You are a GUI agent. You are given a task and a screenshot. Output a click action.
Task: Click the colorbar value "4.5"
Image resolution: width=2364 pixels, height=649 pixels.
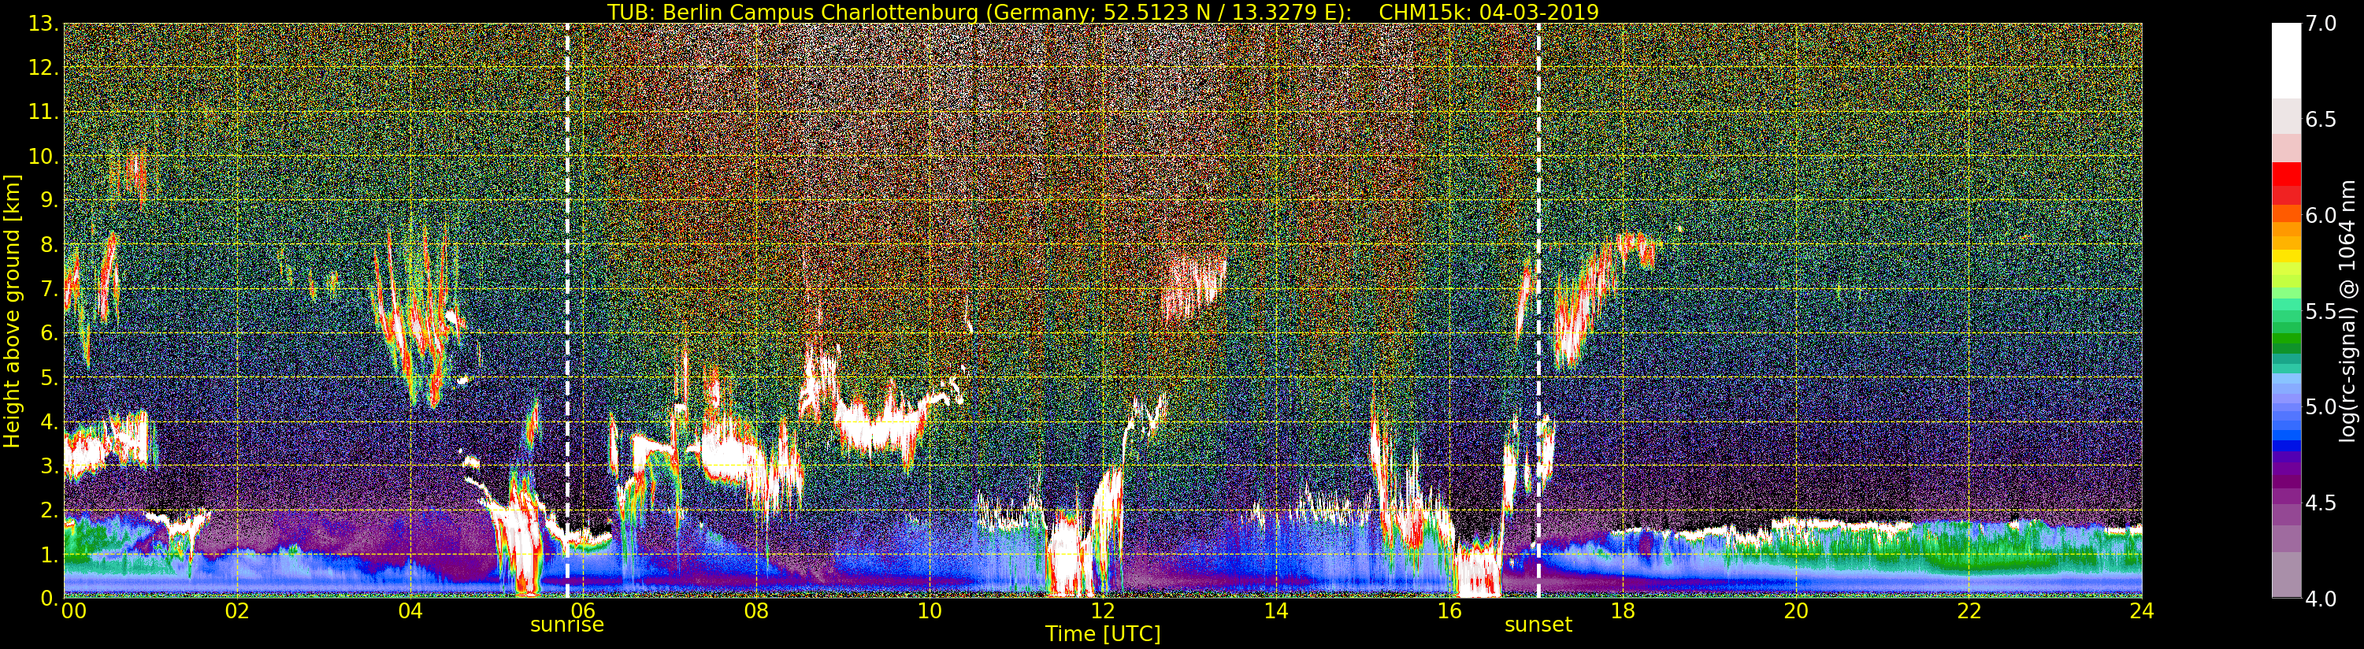2321,503
